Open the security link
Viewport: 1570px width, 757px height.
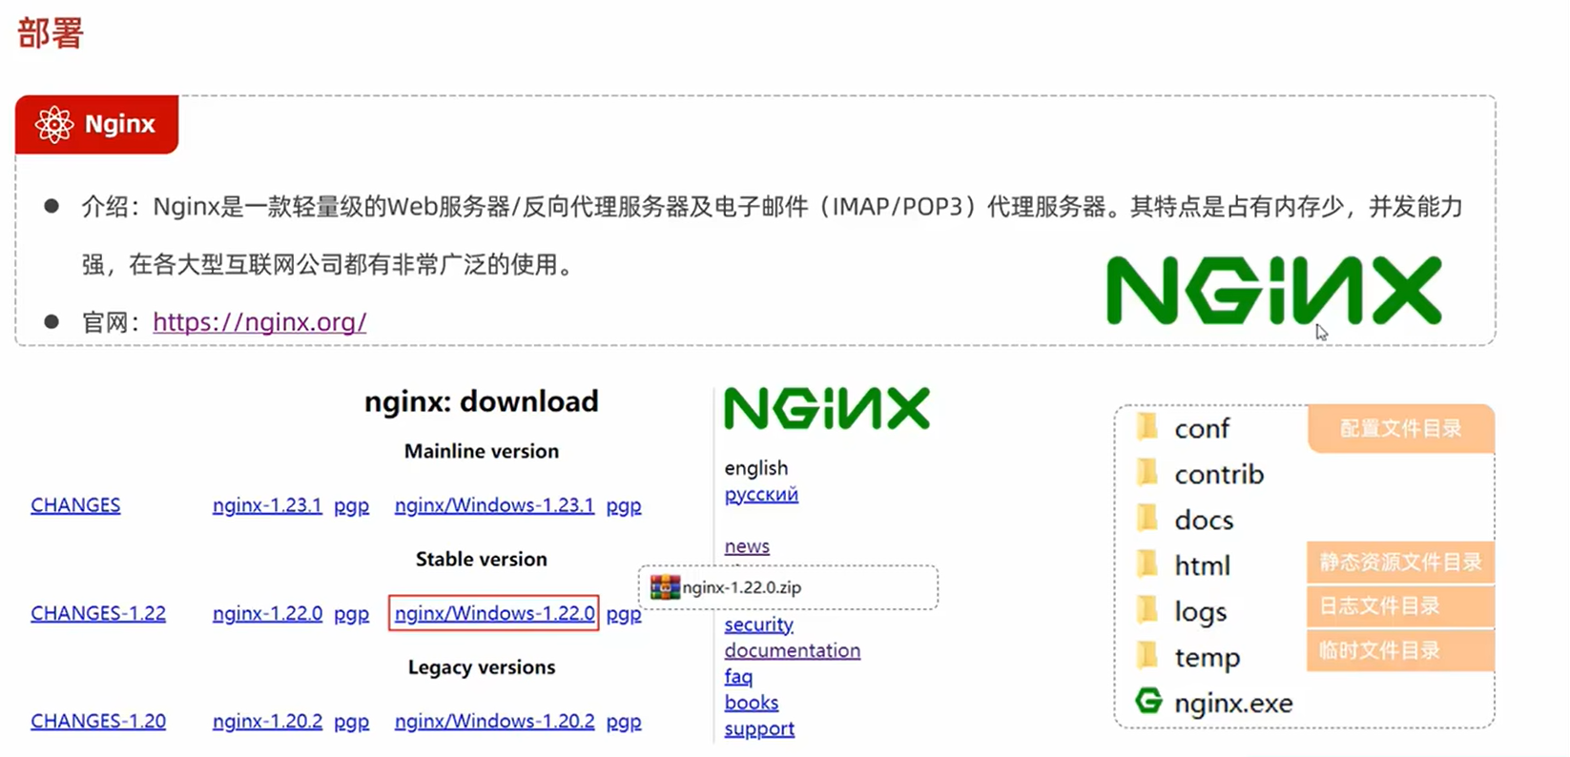click(758, 624)
